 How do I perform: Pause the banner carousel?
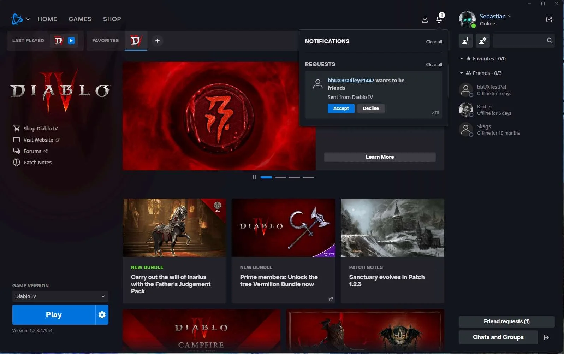coord(254,177)
